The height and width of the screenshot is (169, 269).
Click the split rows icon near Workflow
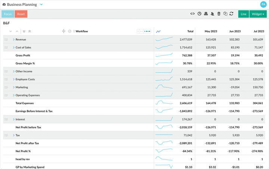pos(64,31)
